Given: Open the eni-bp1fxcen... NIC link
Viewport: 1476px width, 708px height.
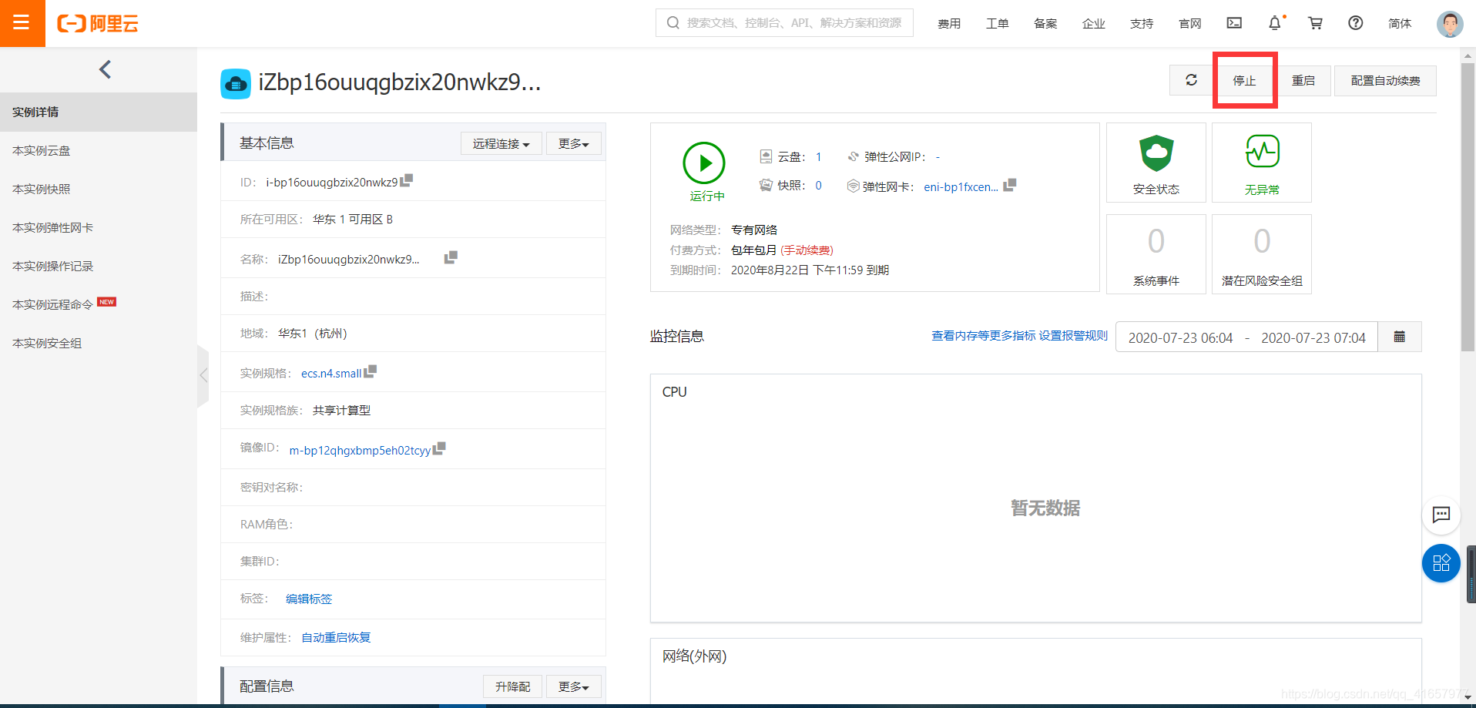Looking at the screenshot, I should point(961,187).
